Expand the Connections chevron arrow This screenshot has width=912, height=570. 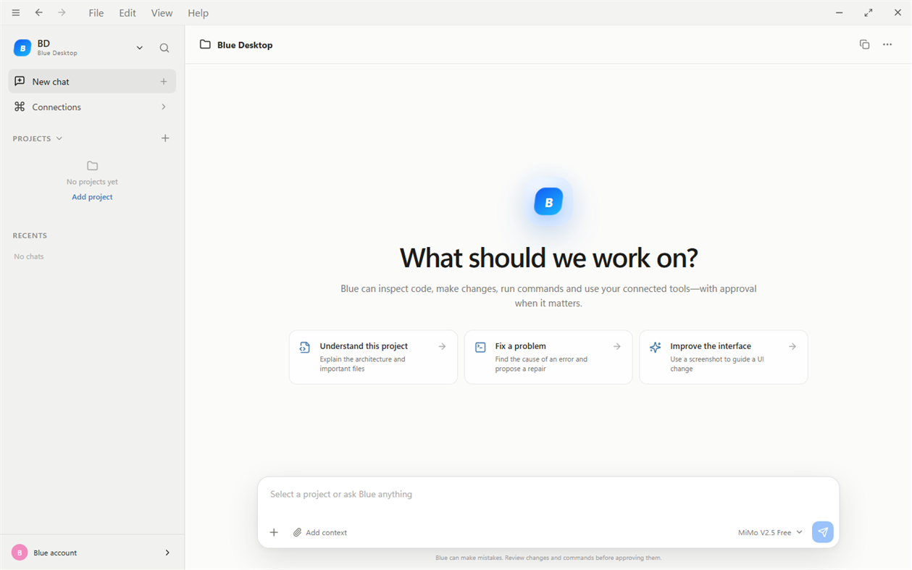click(x=164, y=106)
